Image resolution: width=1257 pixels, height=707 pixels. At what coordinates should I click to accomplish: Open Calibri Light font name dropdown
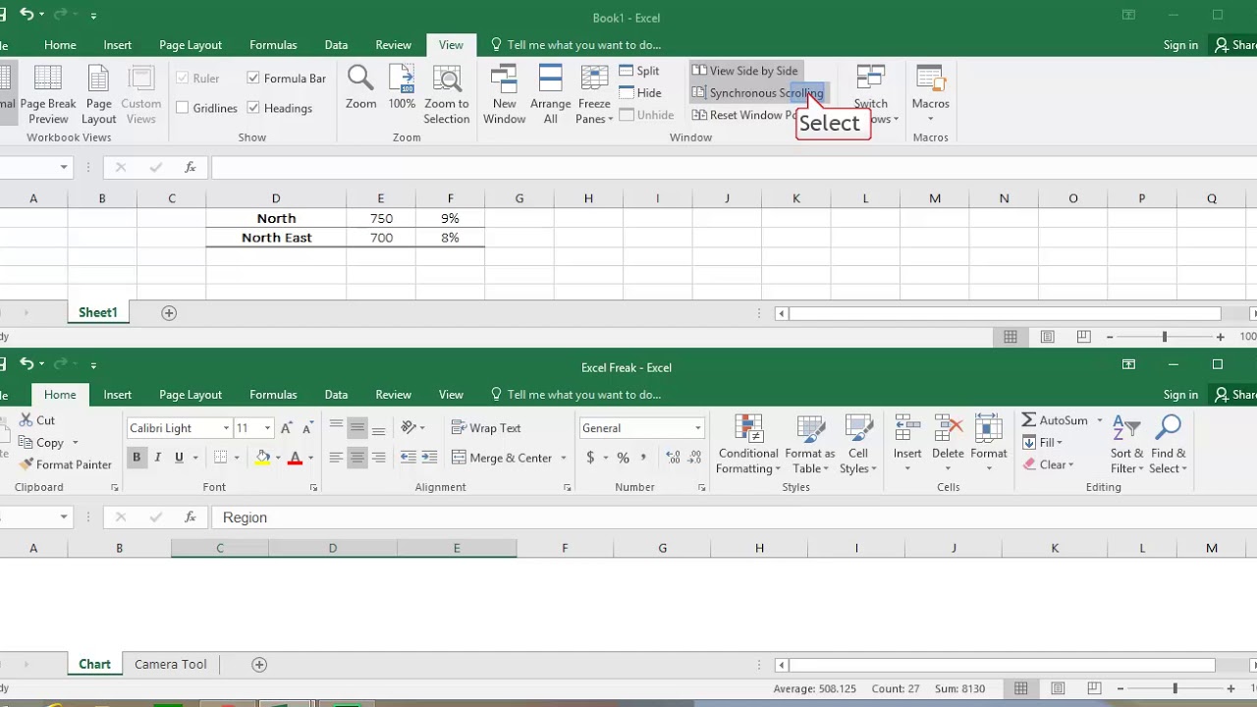226,428
